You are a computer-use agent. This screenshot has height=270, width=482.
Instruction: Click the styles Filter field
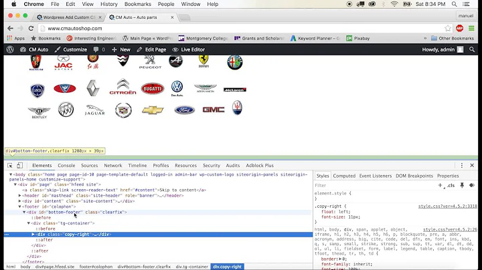[374, 185]
